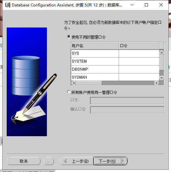Click the 取消 button
Viewport: 171px width, 172px height.
(x=24, y=161)
